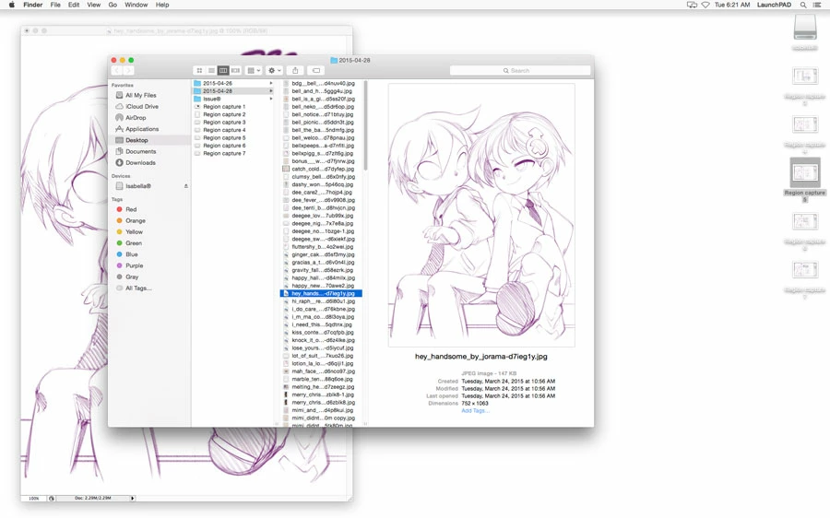
Task: Open the Help menu
Action: tap(162, 5)
